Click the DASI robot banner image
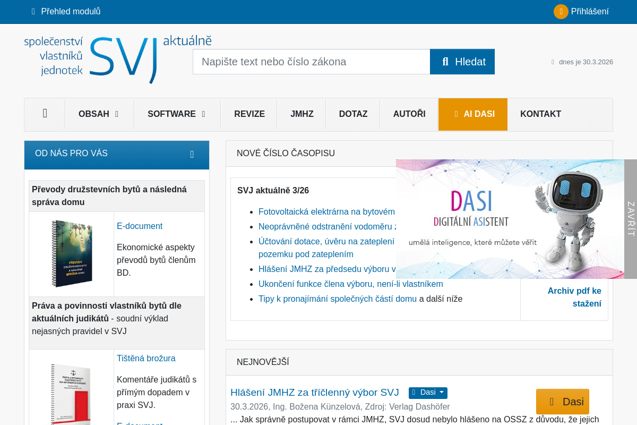637x425 pixels. pyautogui.click(x=510, y=219)
